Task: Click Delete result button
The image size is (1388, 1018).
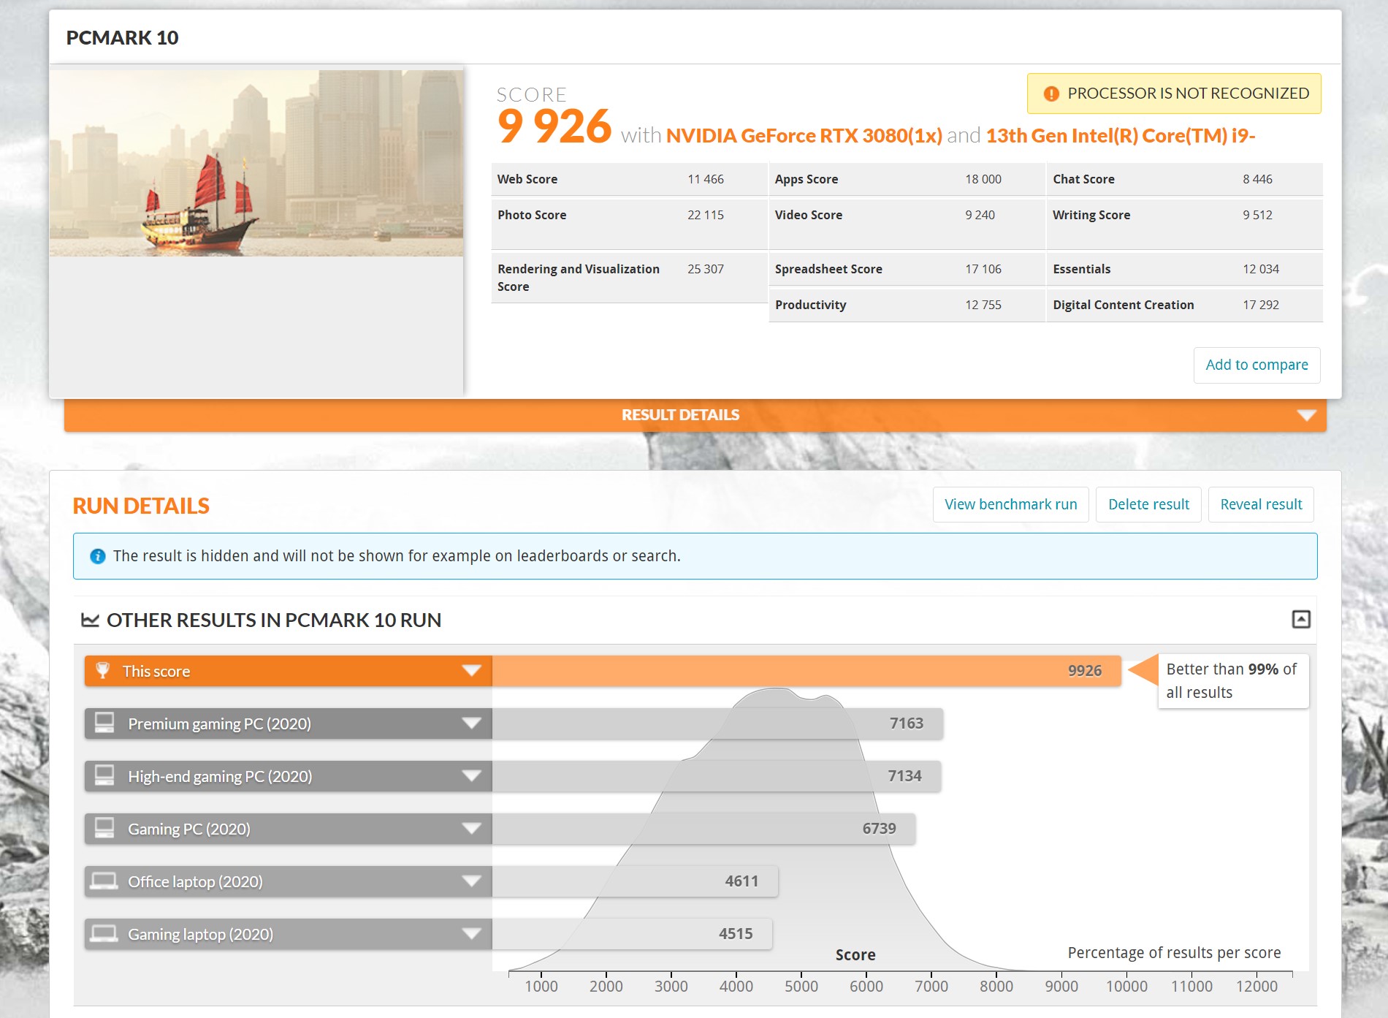Action: [x=1148, y=504]
